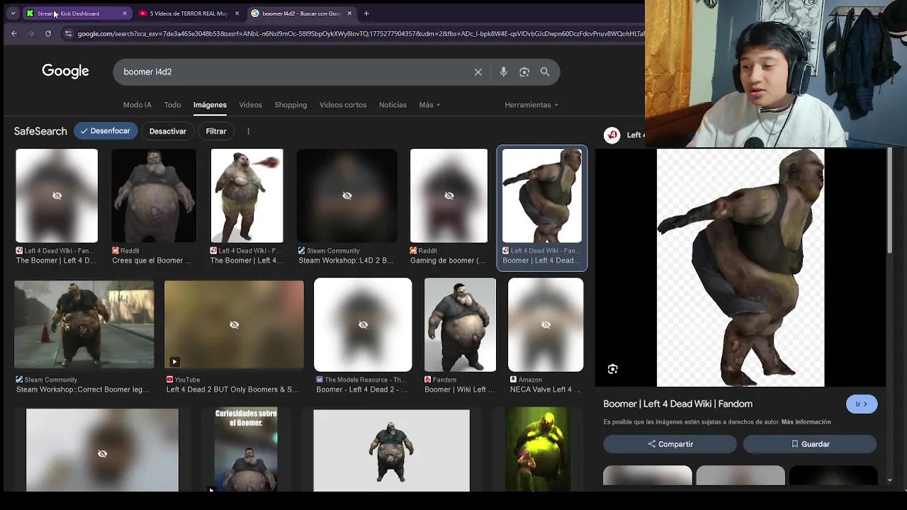Go back with the browser back arrow
907x510 pixels.
14,33
